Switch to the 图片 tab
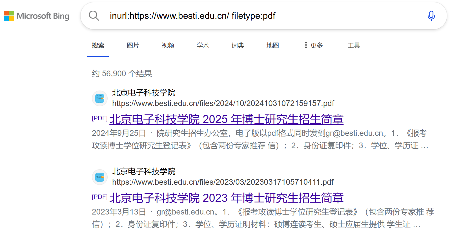Viewport: 459px width, 237px height. pyautogui.click(x=133, y=45)
